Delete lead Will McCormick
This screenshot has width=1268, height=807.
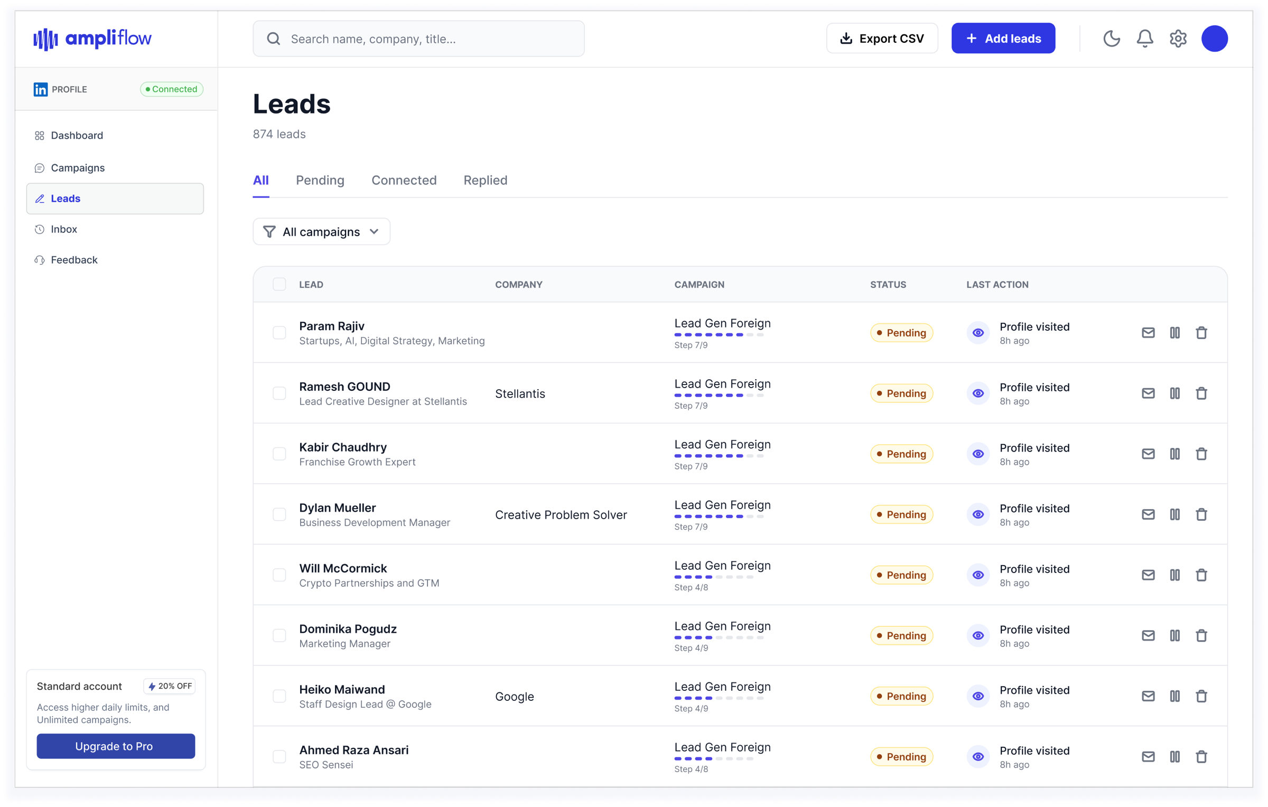click(x=1201, y=575)
